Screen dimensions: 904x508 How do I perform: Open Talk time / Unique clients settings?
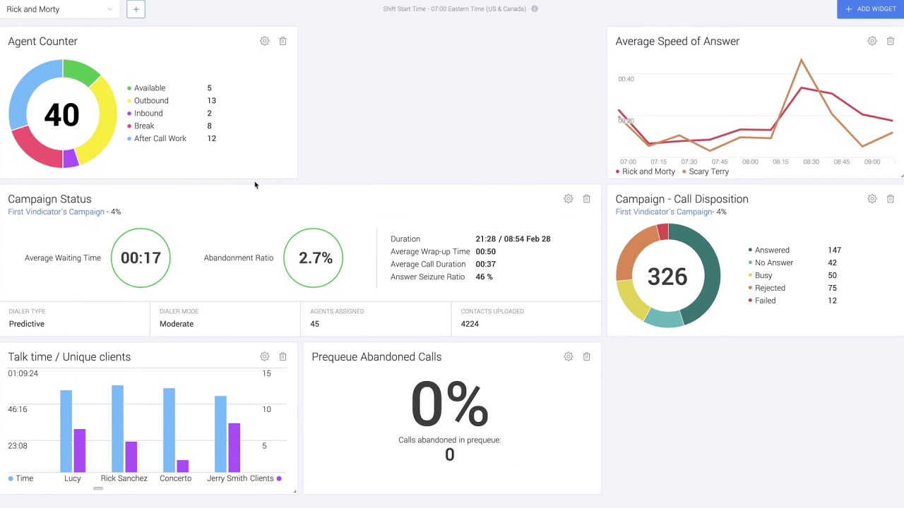click(x=264, y=357)
